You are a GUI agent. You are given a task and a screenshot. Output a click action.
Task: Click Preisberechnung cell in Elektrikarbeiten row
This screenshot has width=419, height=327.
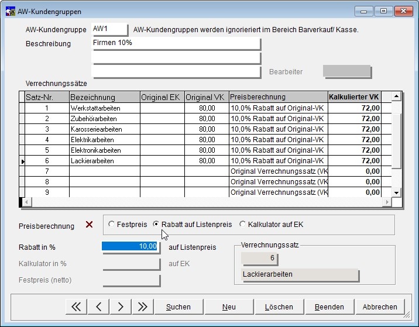[279, 140]
